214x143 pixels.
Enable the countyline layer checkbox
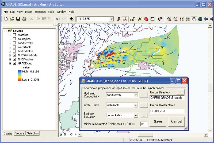click(14, 39)
